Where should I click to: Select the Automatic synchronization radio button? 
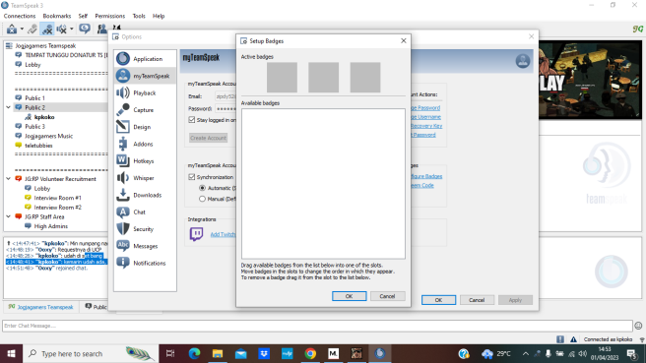tap(202, 188)
